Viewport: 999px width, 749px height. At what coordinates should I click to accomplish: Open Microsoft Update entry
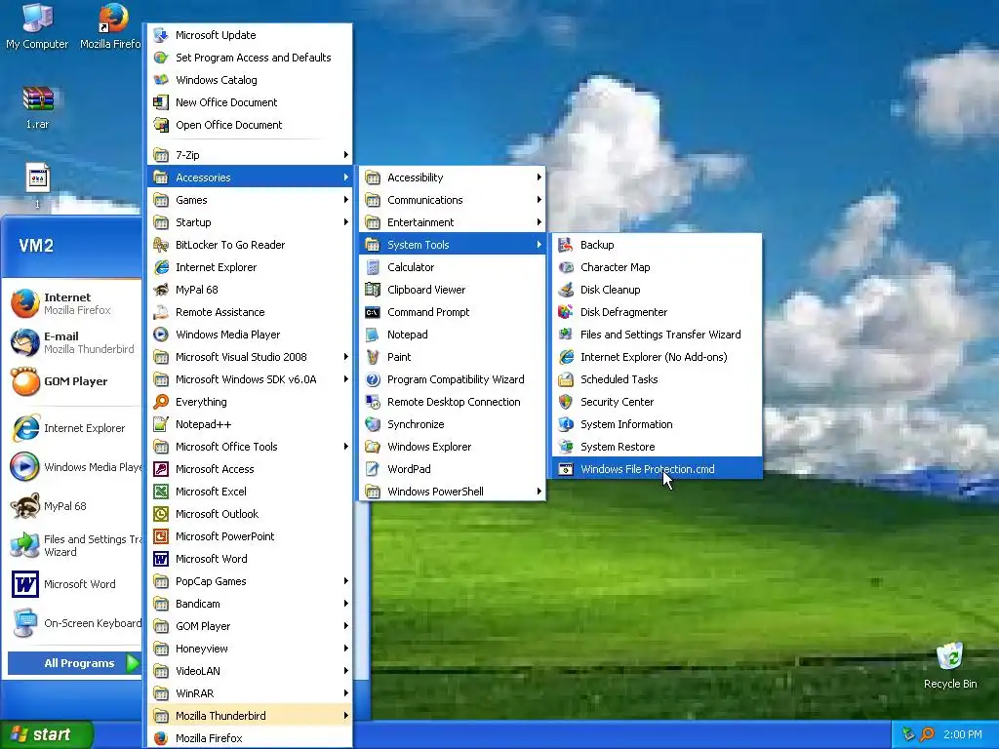point(250,35)
